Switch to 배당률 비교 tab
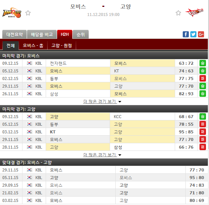The height and width of the screenshot is (205, 209). click(42, 34)
